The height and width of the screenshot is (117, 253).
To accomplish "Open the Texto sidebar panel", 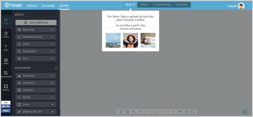I will 6,48.
